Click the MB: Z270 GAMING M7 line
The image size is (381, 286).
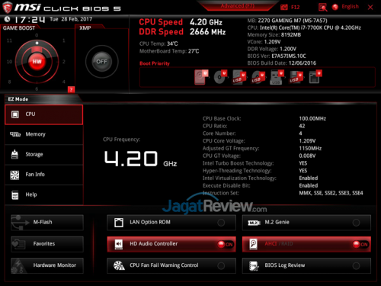click(x=287, y=21)
